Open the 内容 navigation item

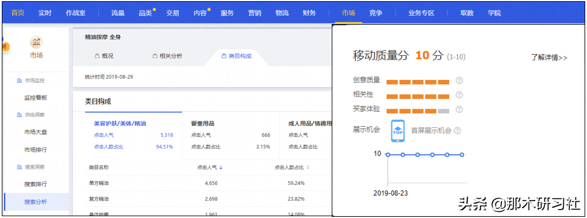(x=200, y=13)
